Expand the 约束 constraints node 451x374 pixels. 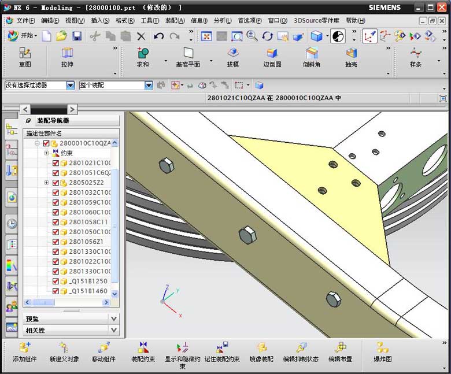pos(46,153)
